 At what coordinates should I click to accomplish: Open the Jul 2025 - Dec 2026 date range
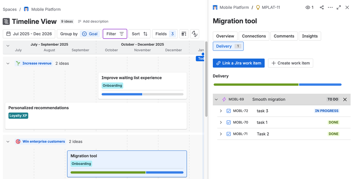[29, 34]
